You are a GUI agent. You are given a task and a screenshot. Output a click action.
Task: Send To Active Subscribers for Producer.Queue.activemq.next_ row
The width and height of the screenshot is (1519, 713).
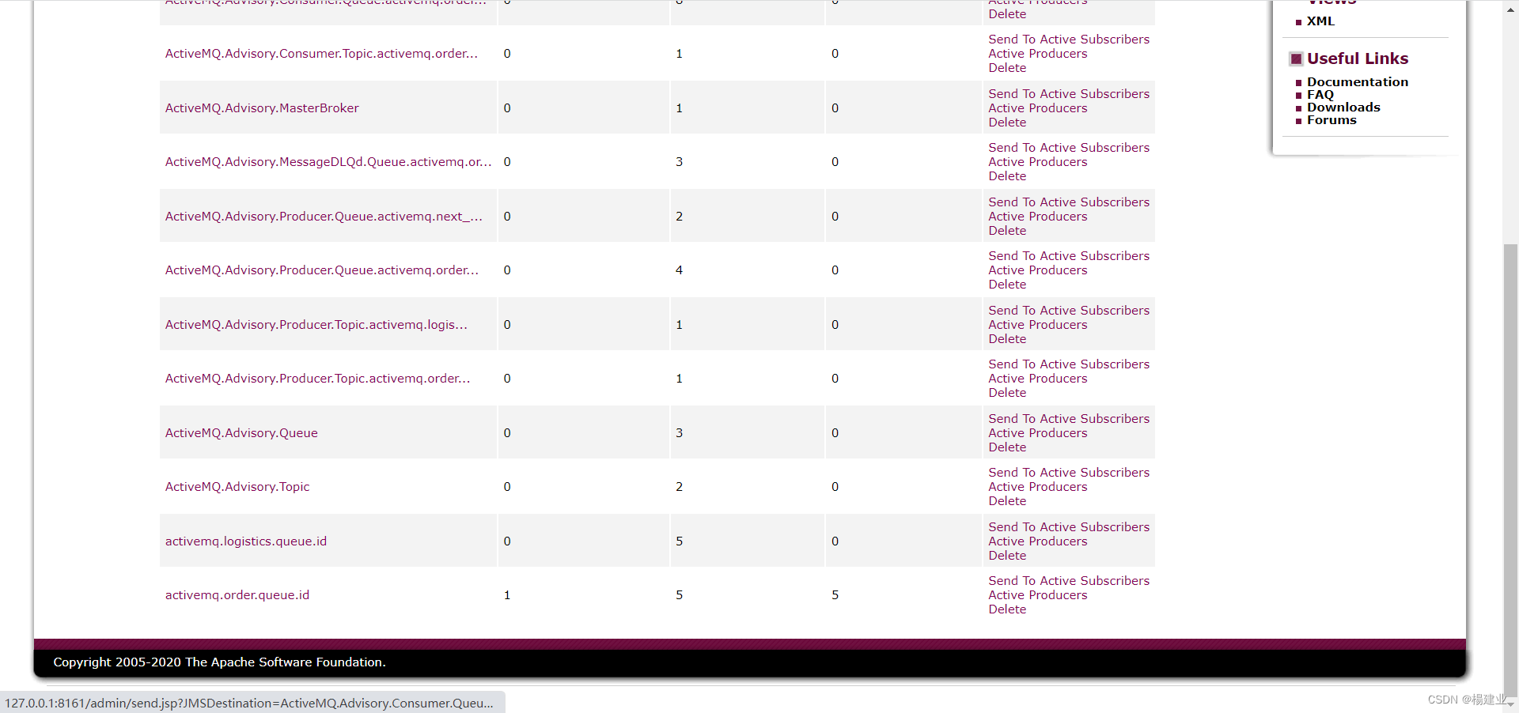pyautogui.click(x=1069, y=202)
